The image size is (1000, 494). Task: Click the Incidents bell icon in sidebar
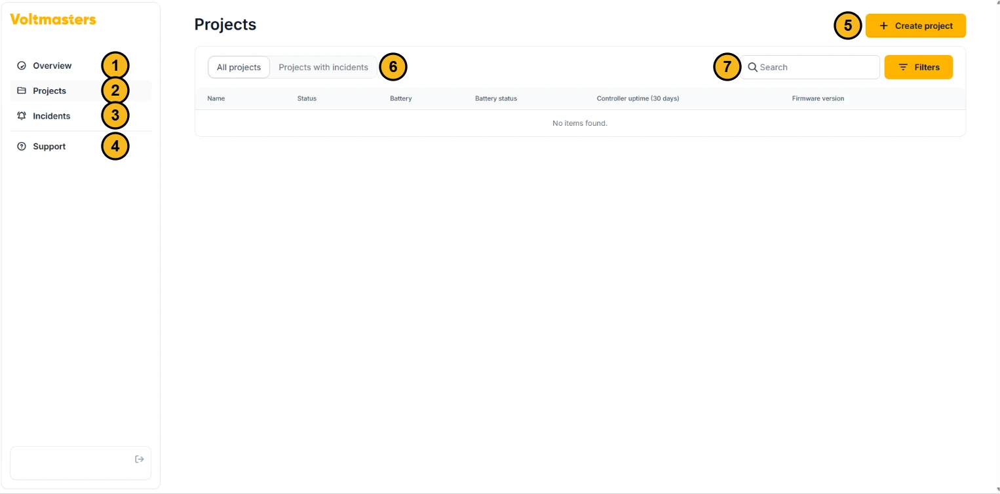[22, 116]
